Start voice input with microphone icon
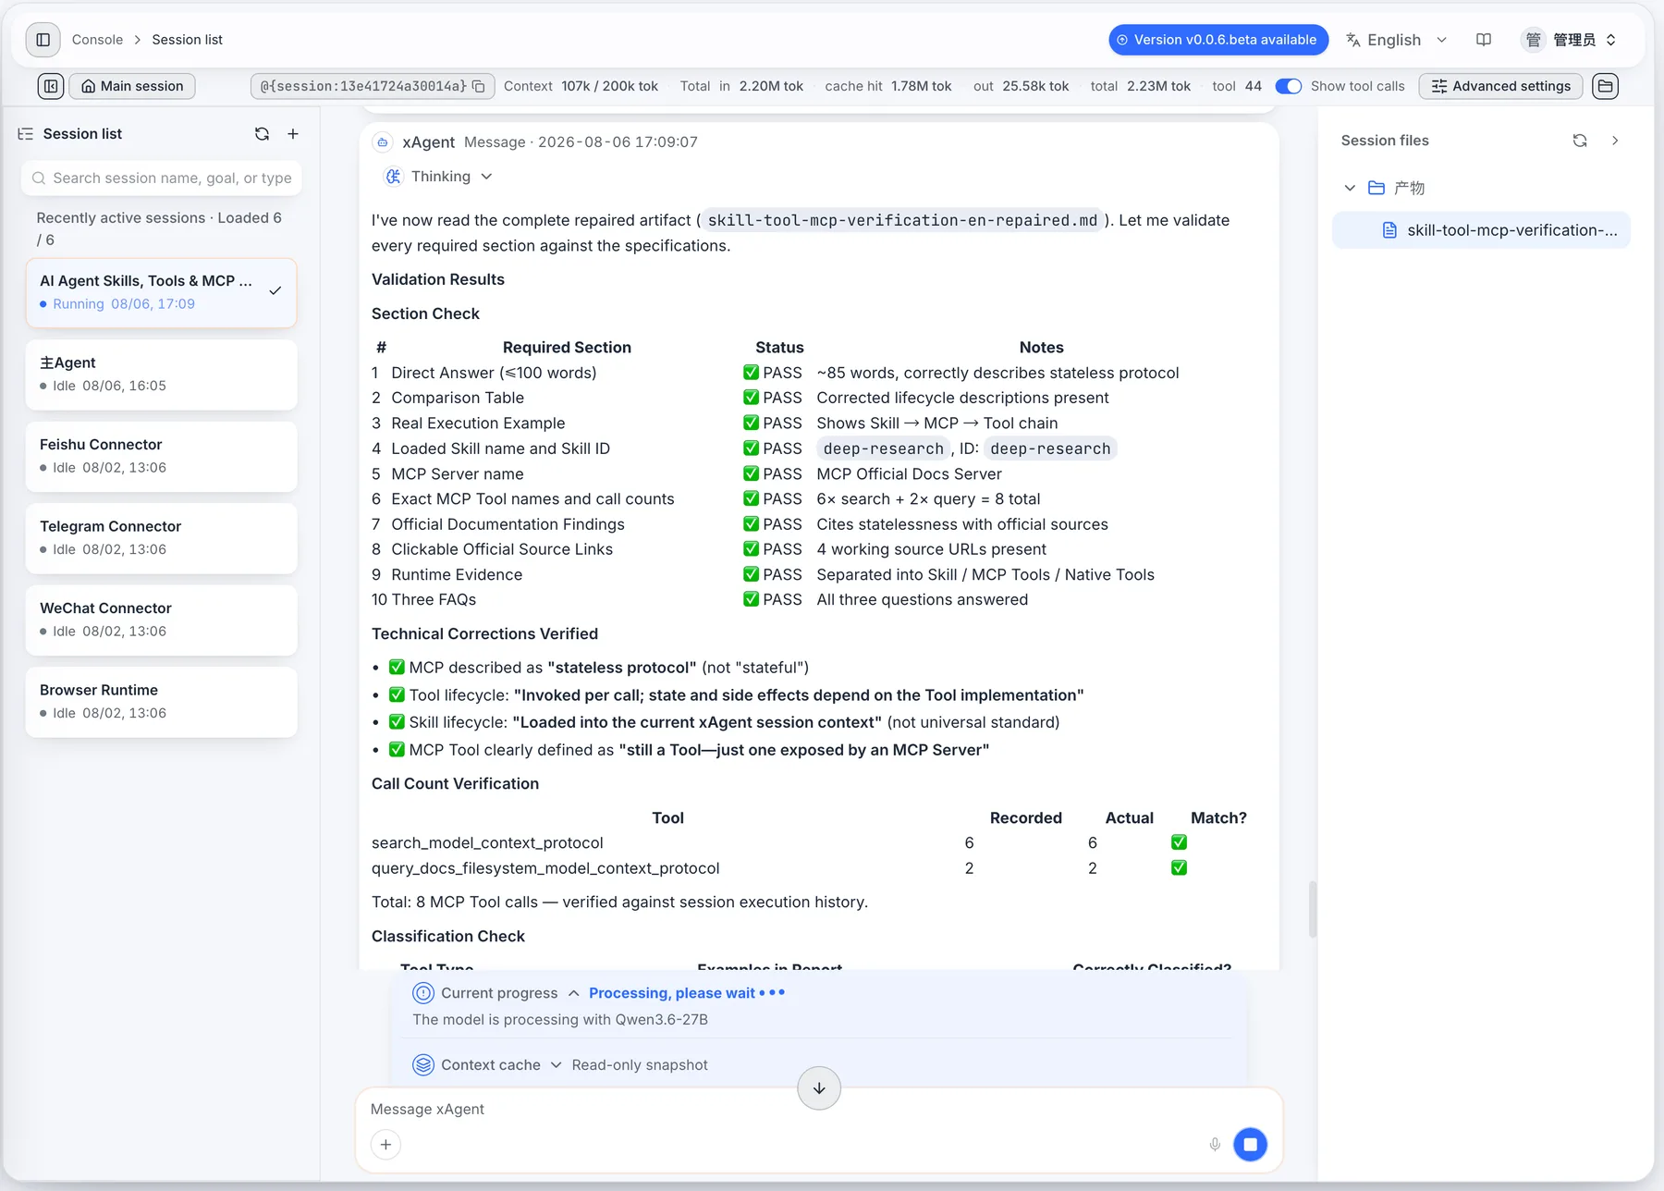Screen dimensions: 1664x1191 (x=1215, y=1145)
